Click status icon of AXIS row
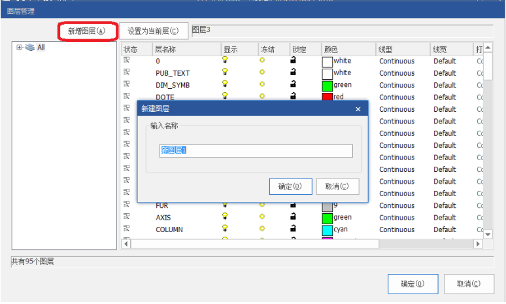Viewport: 506px width, 304px height. (x=127, y=216)
